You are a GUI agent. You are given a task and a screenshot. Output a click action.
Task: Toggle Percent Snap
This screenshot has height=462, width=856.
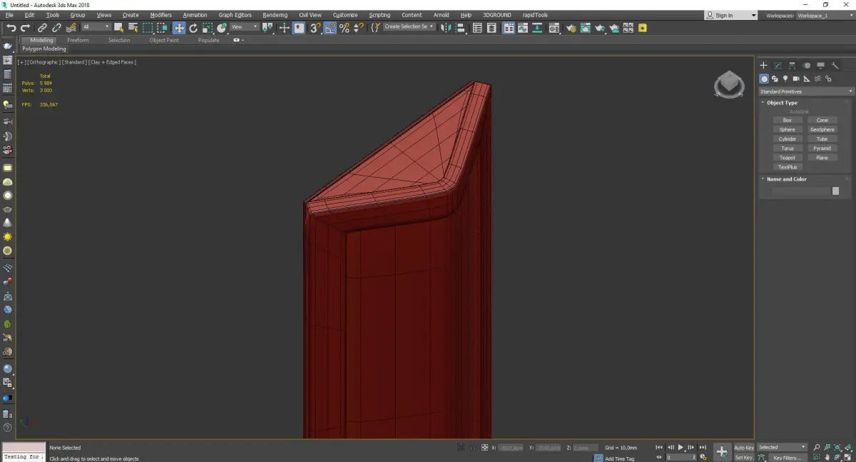345,28
